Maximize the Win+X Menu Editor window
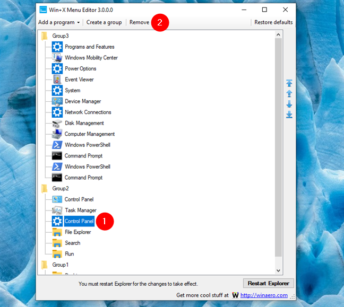Image resolution: width=344 pixels, height=307 pixels. point(264,10)
